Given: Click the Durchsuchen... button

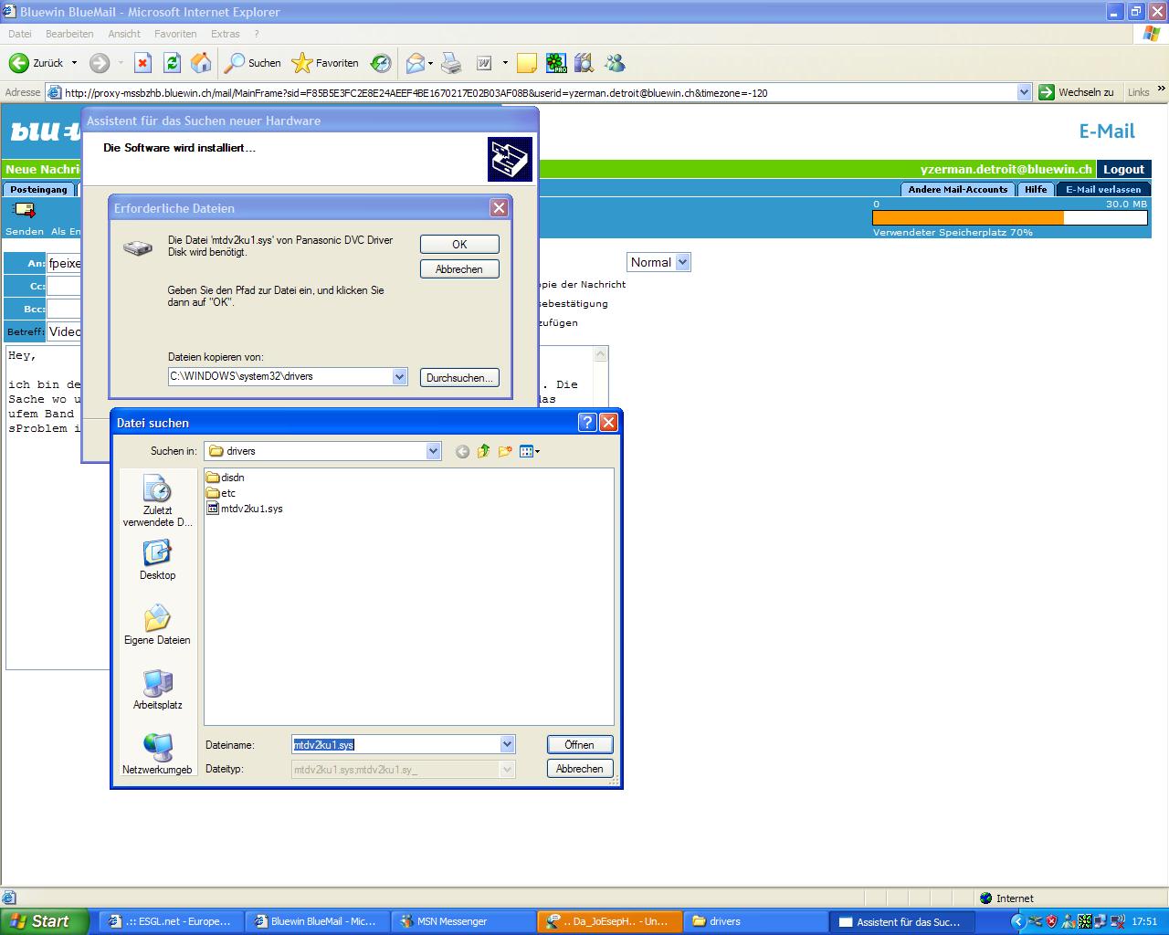Looking at the screenshot, I should (459, 377).
